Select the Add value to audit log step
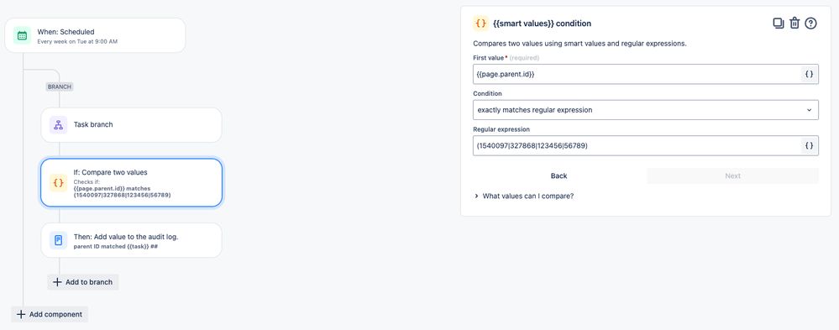The width and height of the screenshot is (839, 330). tap(131, 240)
